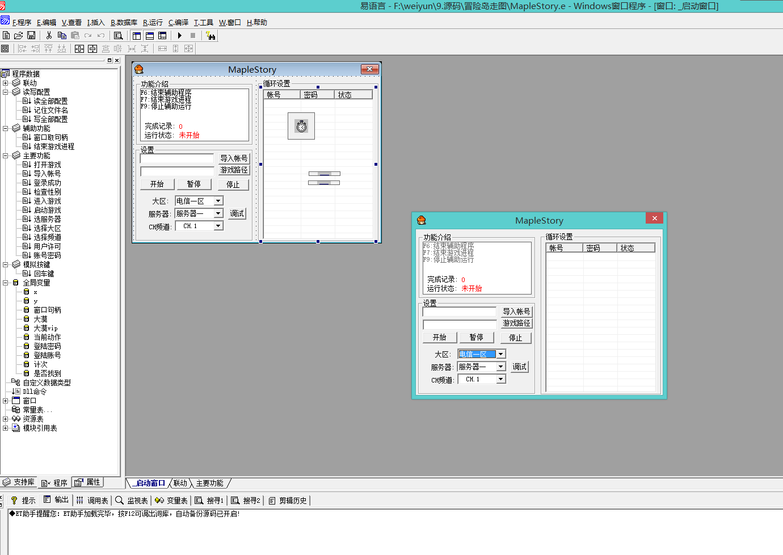The image size is (783, 555).
Task: Select the 账号密码 subroutine in the tree
Action: point(47,255)
